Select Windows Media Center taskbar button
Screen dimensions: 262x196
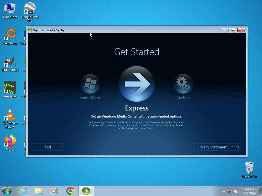pyautogui.click(x=86, y=191)
